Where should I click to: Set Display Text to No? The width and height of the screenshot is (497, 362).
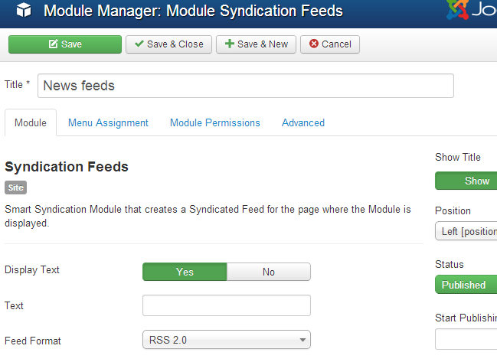(268, 272)
